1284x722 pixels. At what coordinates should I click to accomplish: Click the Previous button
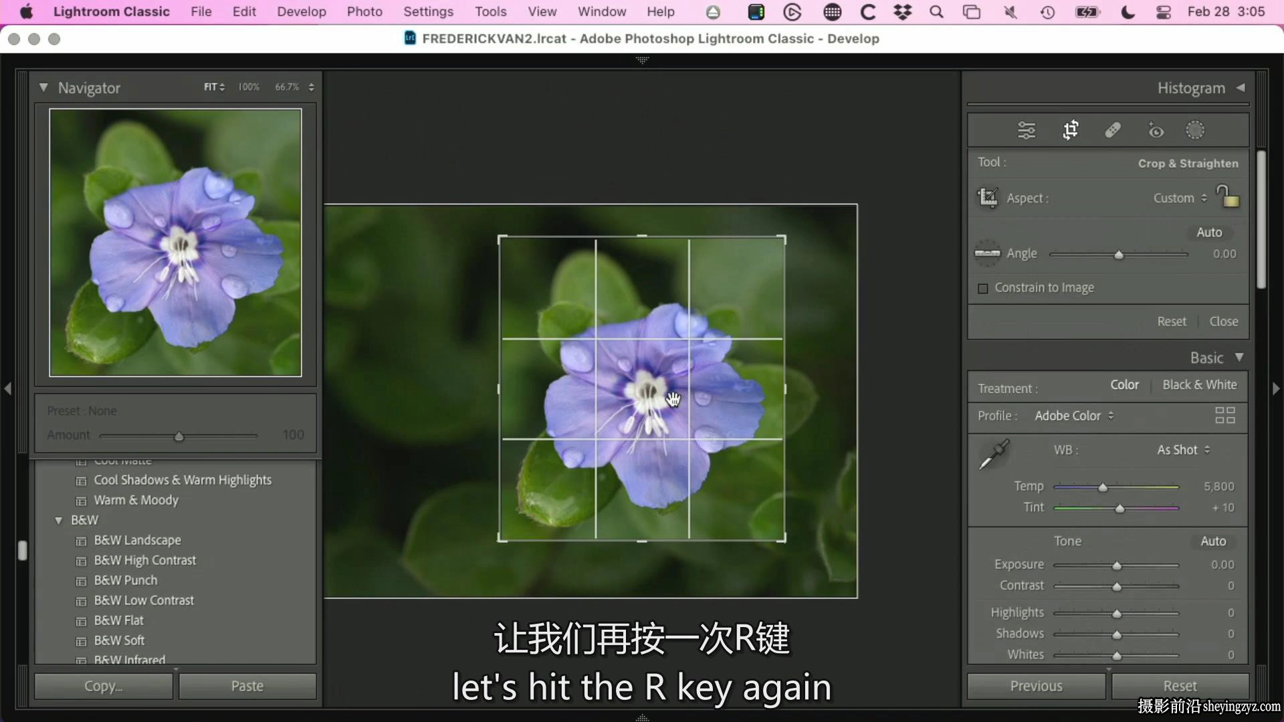coord(1036,686)
